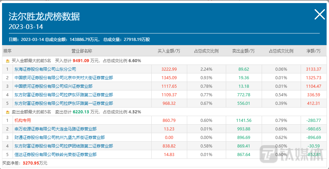Open 东方财富证券拉萨东环路第二证券营业部 link
The image size is (329, 169).
point(64,95)
